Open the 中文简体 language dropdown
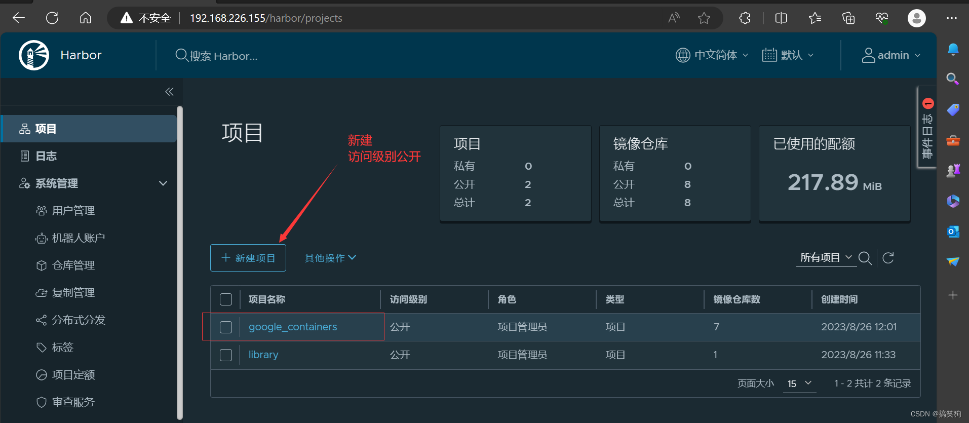The height and width of the screenshot is (423, 969). click(x=712, y=55)
